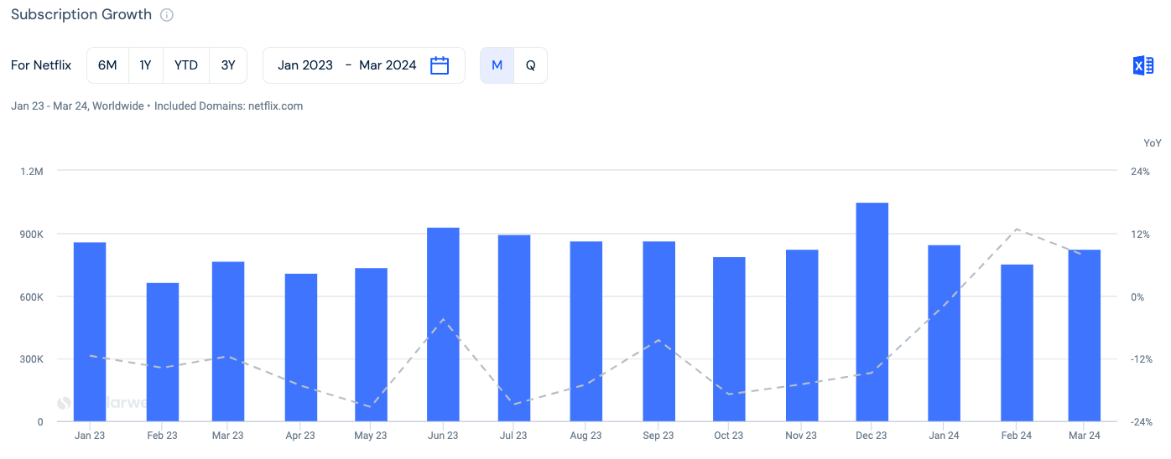1171x459 pixels.
Task: Open the calendar date picker icon
Action: point(440,65)
